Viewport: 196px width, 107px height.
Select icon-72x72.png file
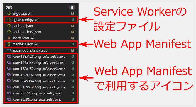(41, 93)
